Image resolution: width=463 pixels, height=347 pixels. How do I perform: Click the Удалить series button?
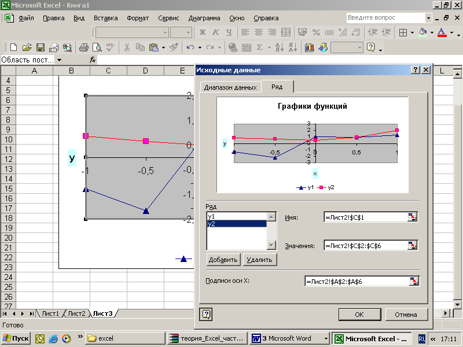tap(259, 260)
